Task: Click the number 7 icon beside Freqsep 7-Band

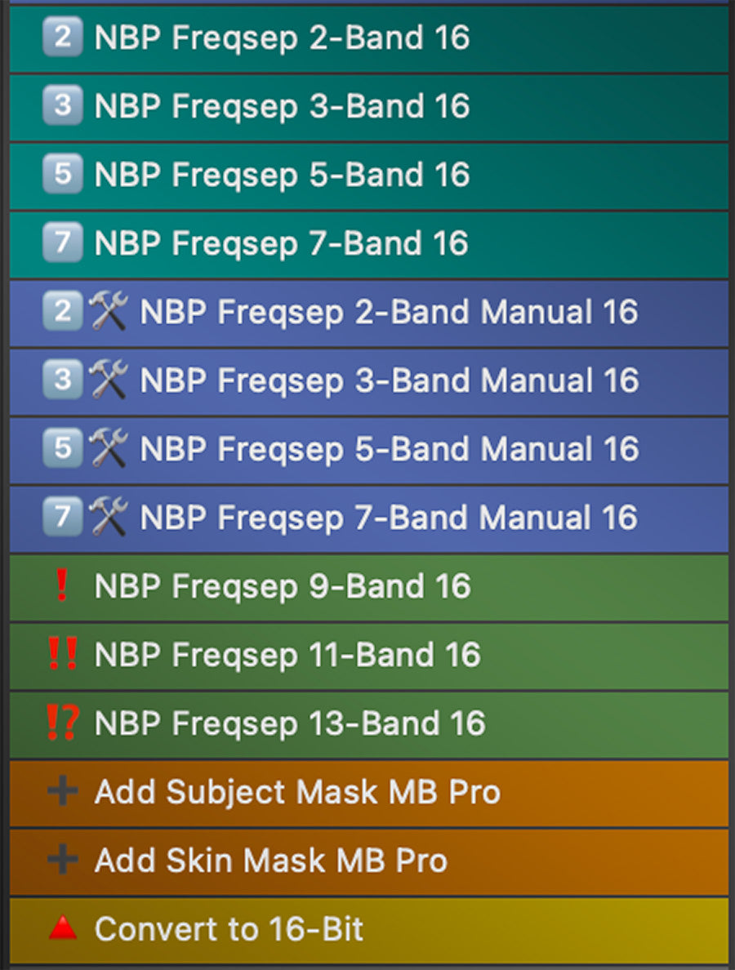Action: tap(62, 244)
